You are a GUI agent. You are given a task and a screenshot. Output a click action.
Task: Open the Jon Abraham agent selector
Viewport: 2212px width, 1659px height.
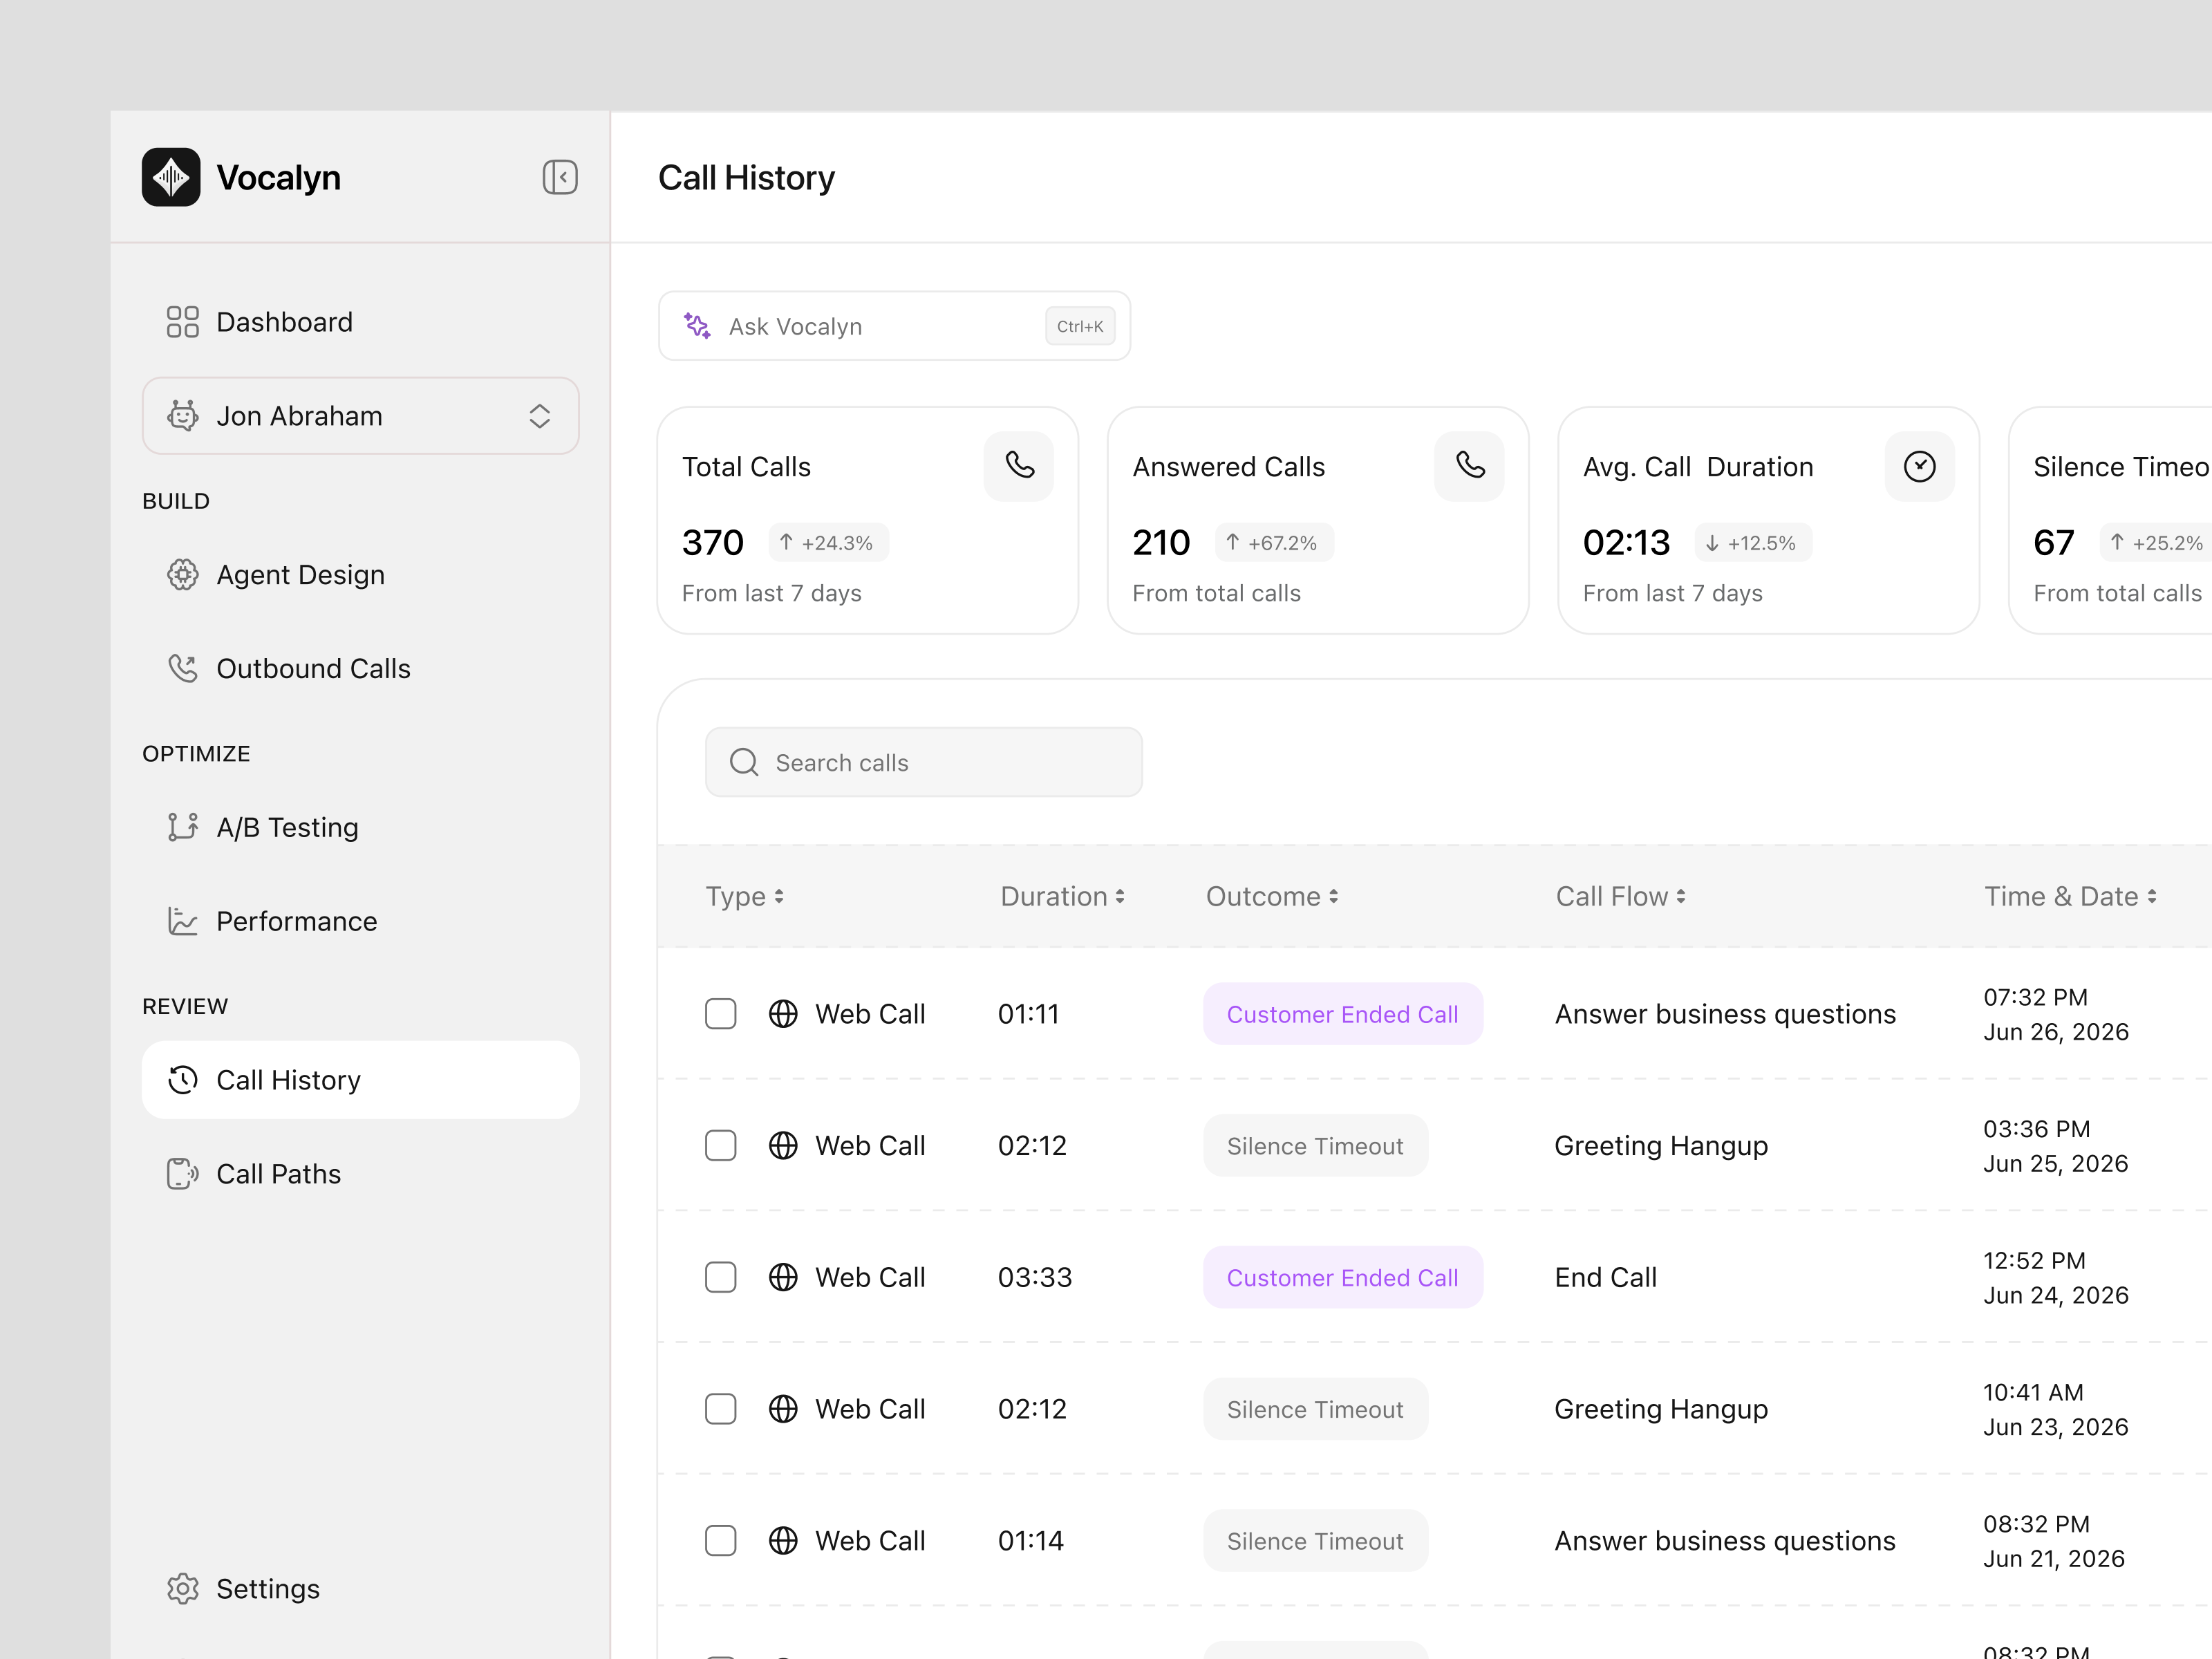point(361,416)
